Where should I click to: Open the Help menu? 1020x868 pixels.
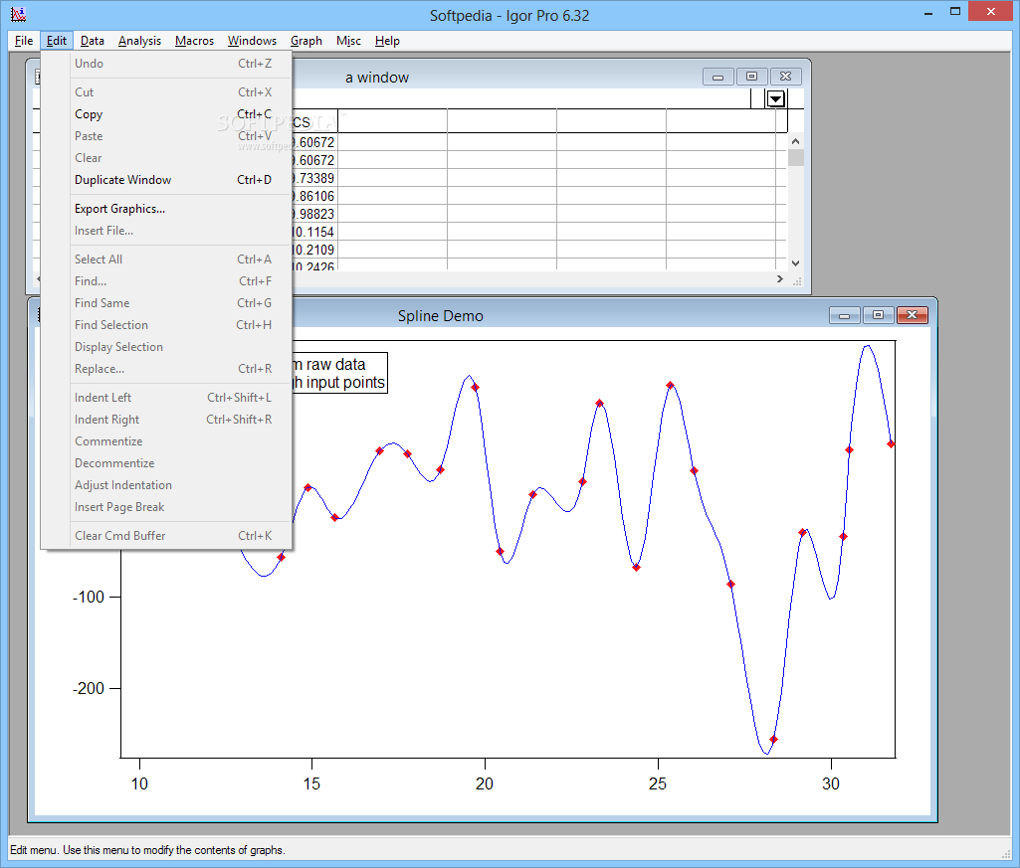tap(388, 41)
